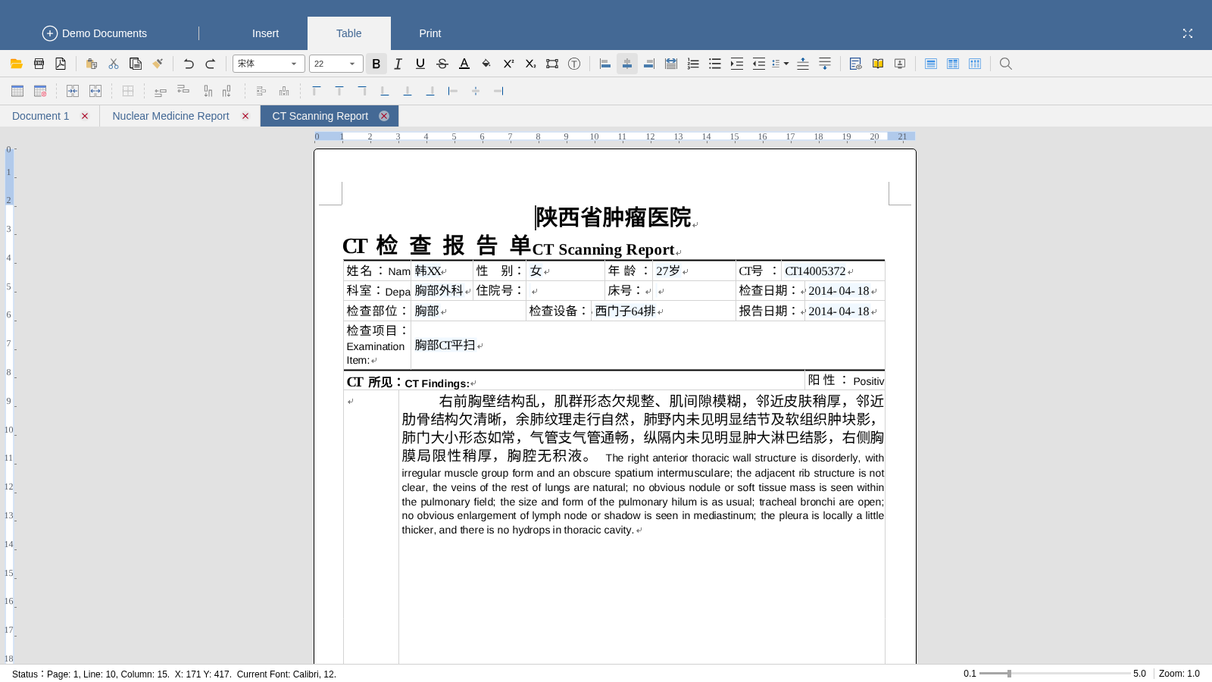Merge selected table cells
This screenshot has width=1212, height=682.
[x=73, y=91]
